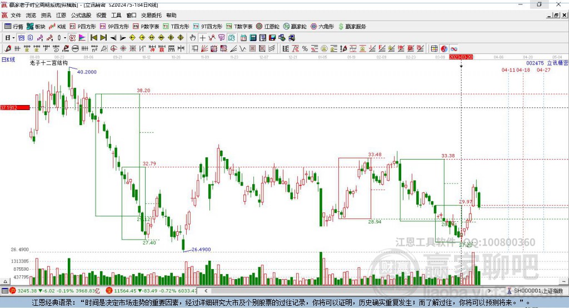Click the 40.2000 high price label
Viewport: 569px width, 308px height.
[x=87, y=72]
